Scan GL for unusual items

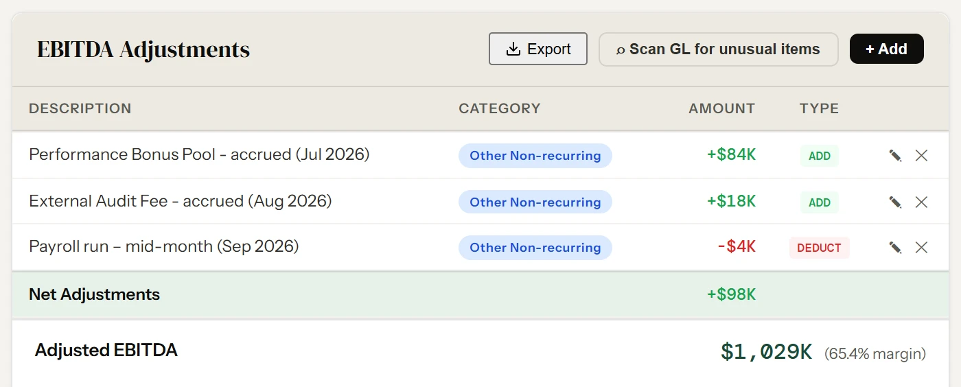[719, 49]
